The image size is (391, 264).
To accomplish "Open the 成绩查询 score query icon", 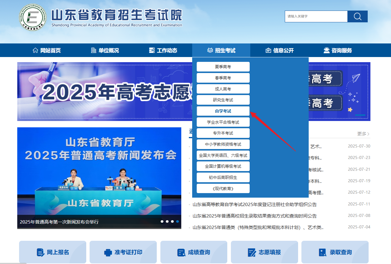I will (x=182, y=252).
